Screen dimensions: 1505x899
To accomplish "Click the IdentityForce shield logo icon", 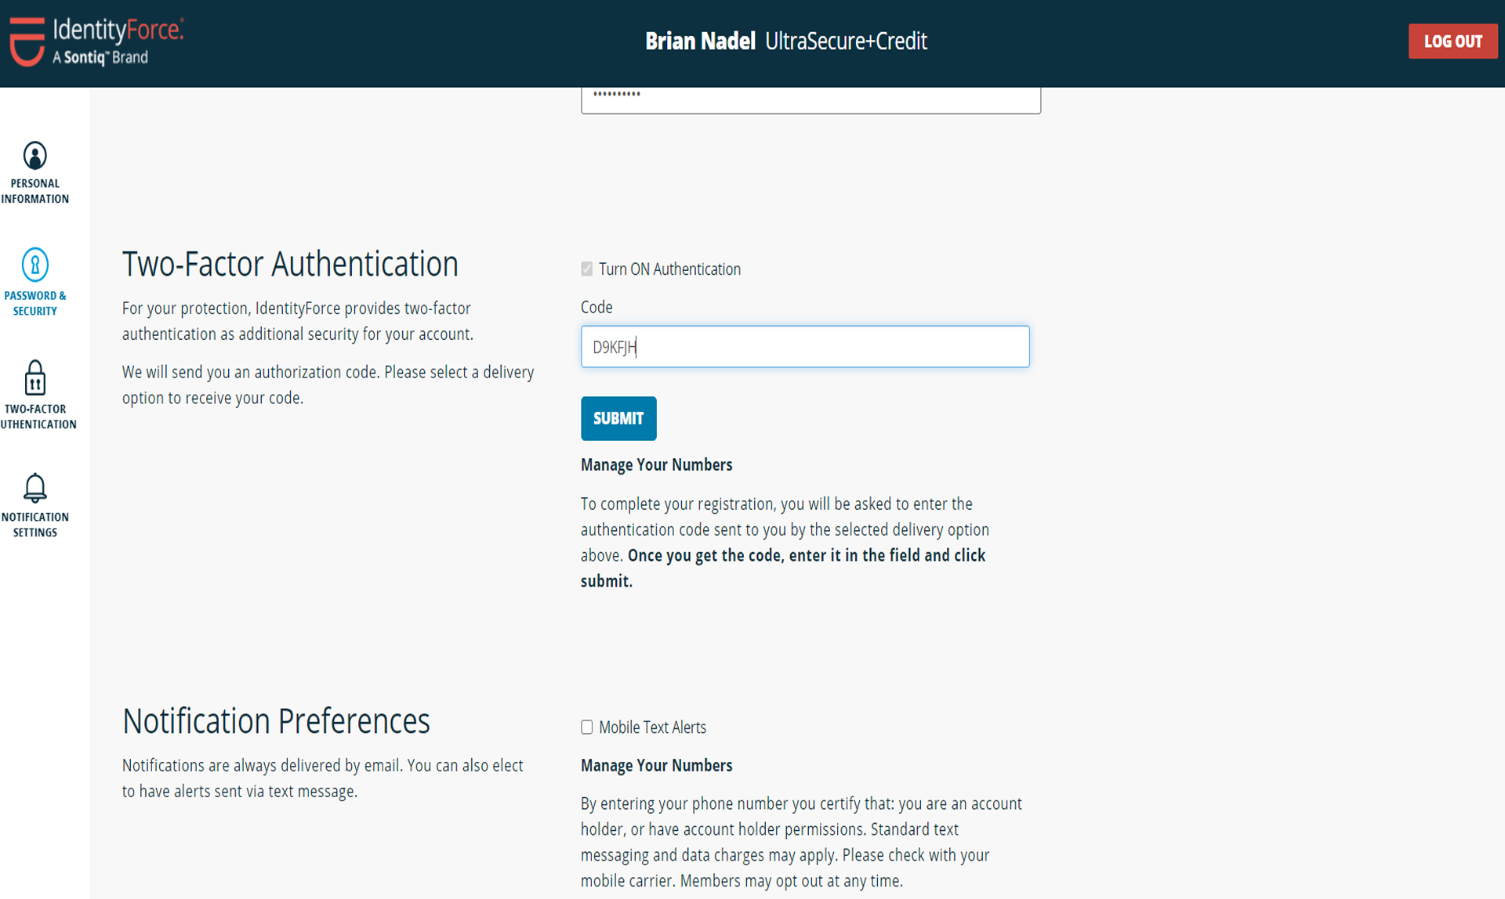I will click(27, 42).
